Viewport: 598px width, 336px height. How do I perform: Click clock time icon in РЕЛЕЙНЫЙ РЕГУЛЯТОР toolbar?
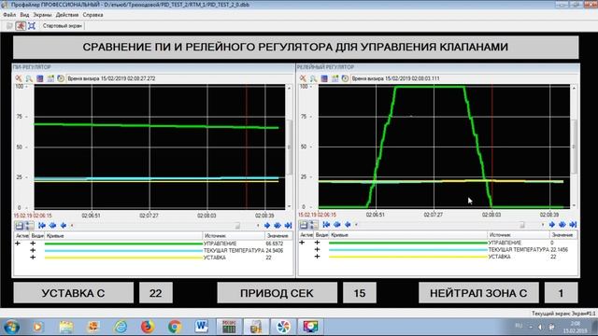point(345,78)
